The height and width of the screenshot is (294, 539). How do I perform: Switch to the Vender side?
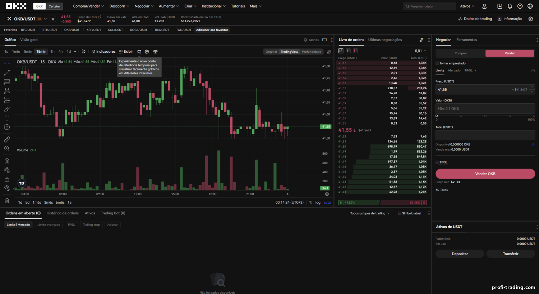(510, 53)
